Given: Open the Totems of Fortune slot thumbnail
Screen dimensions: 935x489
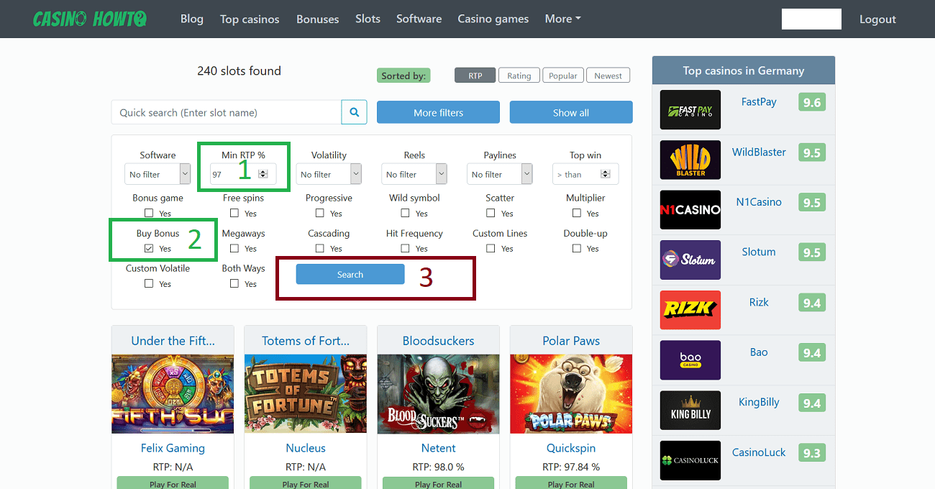Looking at the screenshot, I should (306, 394).
